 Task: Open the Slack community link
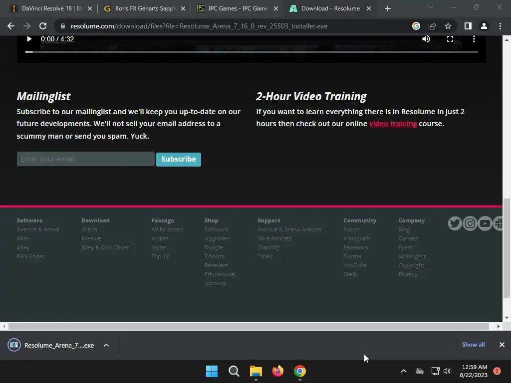[x=350, y=274]
